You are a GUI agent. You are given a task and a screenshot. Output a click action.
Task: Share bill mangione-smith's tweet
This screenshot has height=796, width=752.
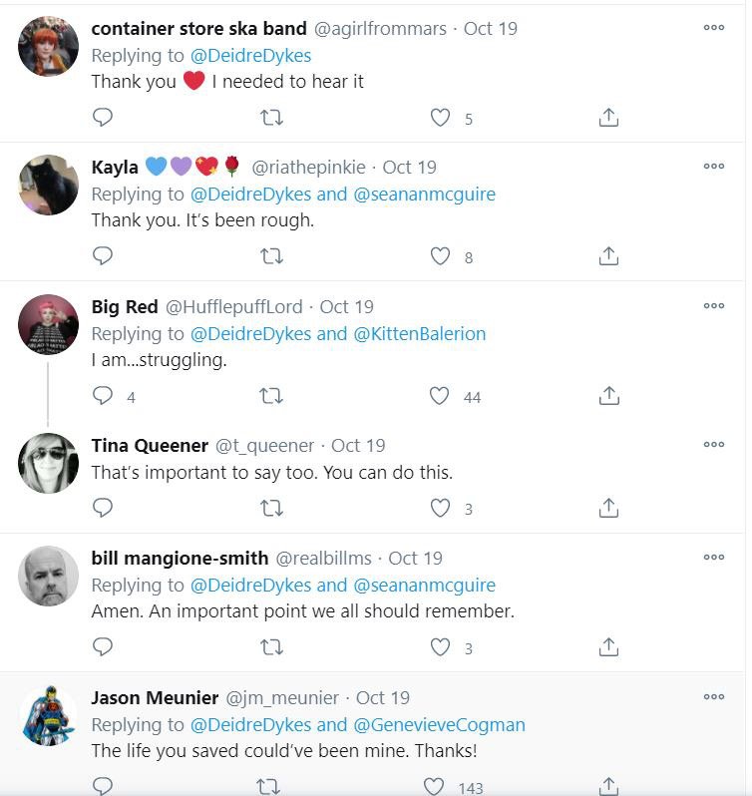tap(608, 647)
